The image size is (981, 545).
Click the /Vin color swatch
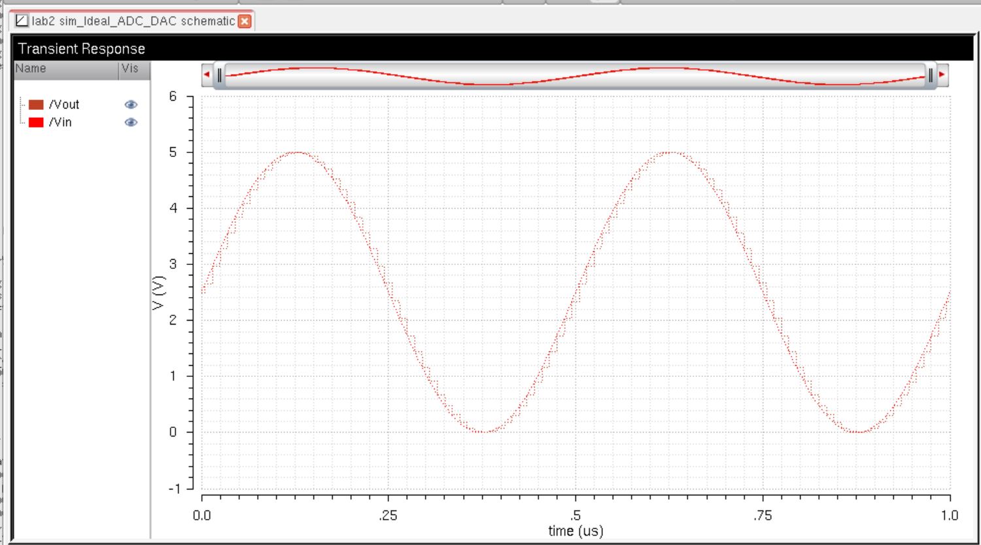click(36, 122)
